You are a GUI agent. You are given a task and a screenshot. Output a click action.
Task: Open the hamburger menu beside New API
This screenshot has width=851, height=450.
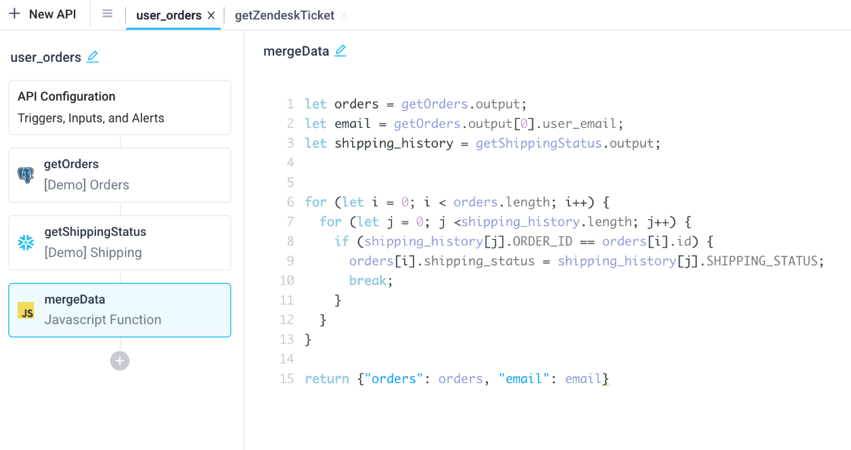point(107,14)
